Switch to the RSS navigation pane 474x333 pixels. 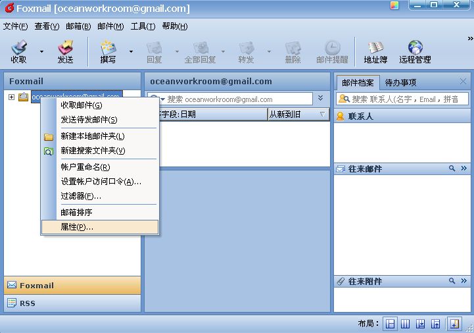pyautogui.click(x=72, y=303)
